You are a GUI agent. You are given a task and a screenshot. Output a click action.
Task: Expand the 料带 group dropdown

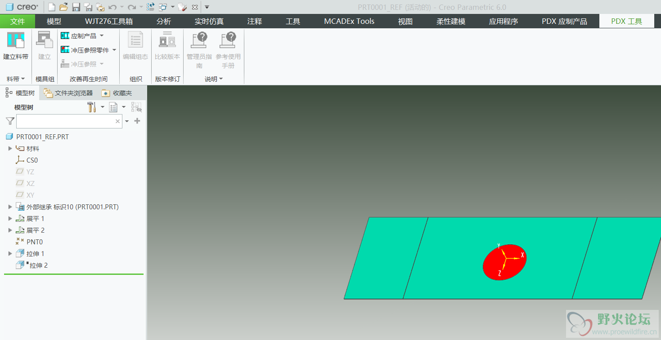point(16,79)
